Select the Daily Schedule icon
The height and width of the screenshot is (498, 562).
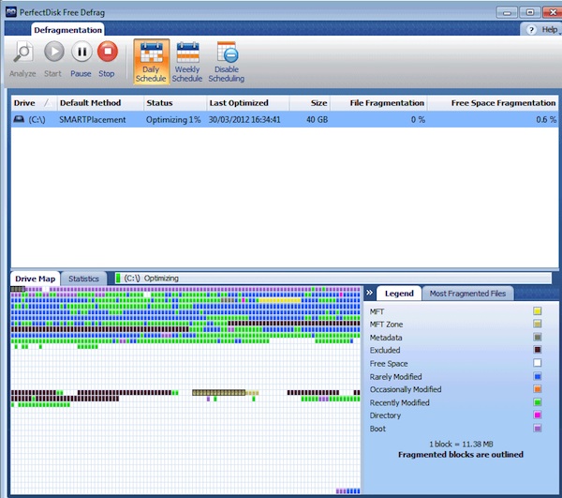(x=151, y=61)
